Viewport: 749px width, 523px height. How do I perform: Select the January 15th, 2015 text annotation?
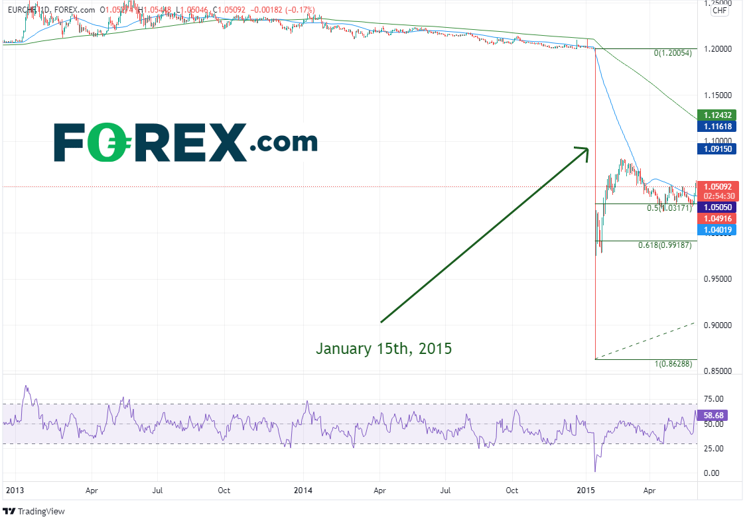[383, 348]
